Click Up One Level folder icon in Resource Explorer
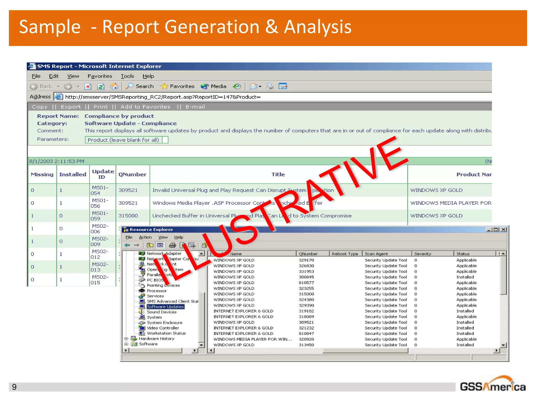This screenshot has height=402, width=536. click(150, 245)
